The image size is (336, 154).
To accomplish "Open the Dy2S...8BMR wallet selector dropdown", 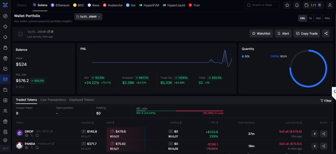I will (x=88, y=17).
